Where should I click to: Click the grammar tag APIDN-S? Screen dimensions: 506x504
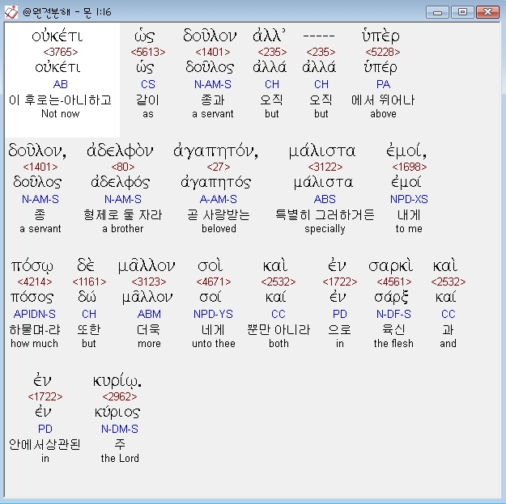[x=35, y=314]
